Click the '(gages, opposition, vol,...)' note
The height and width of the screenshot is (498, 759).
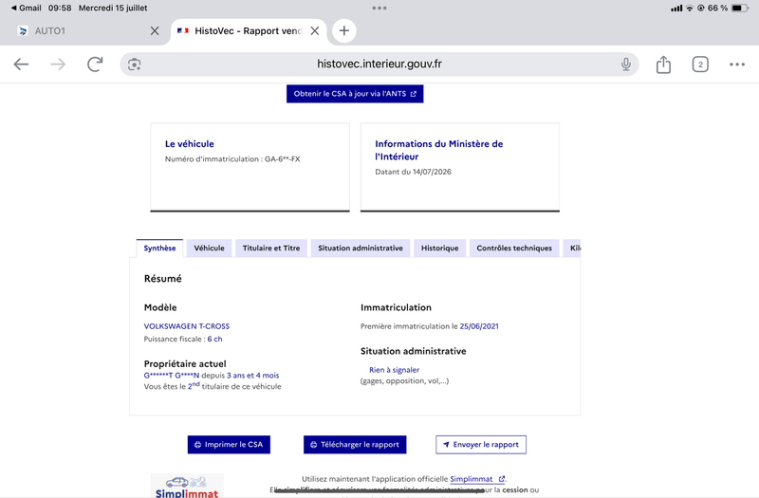click(405, 381)
